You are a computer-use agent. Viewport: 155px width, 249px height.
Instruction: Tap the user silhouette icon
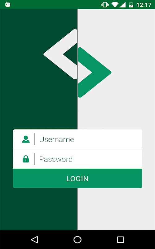click(x=26, y=139)
